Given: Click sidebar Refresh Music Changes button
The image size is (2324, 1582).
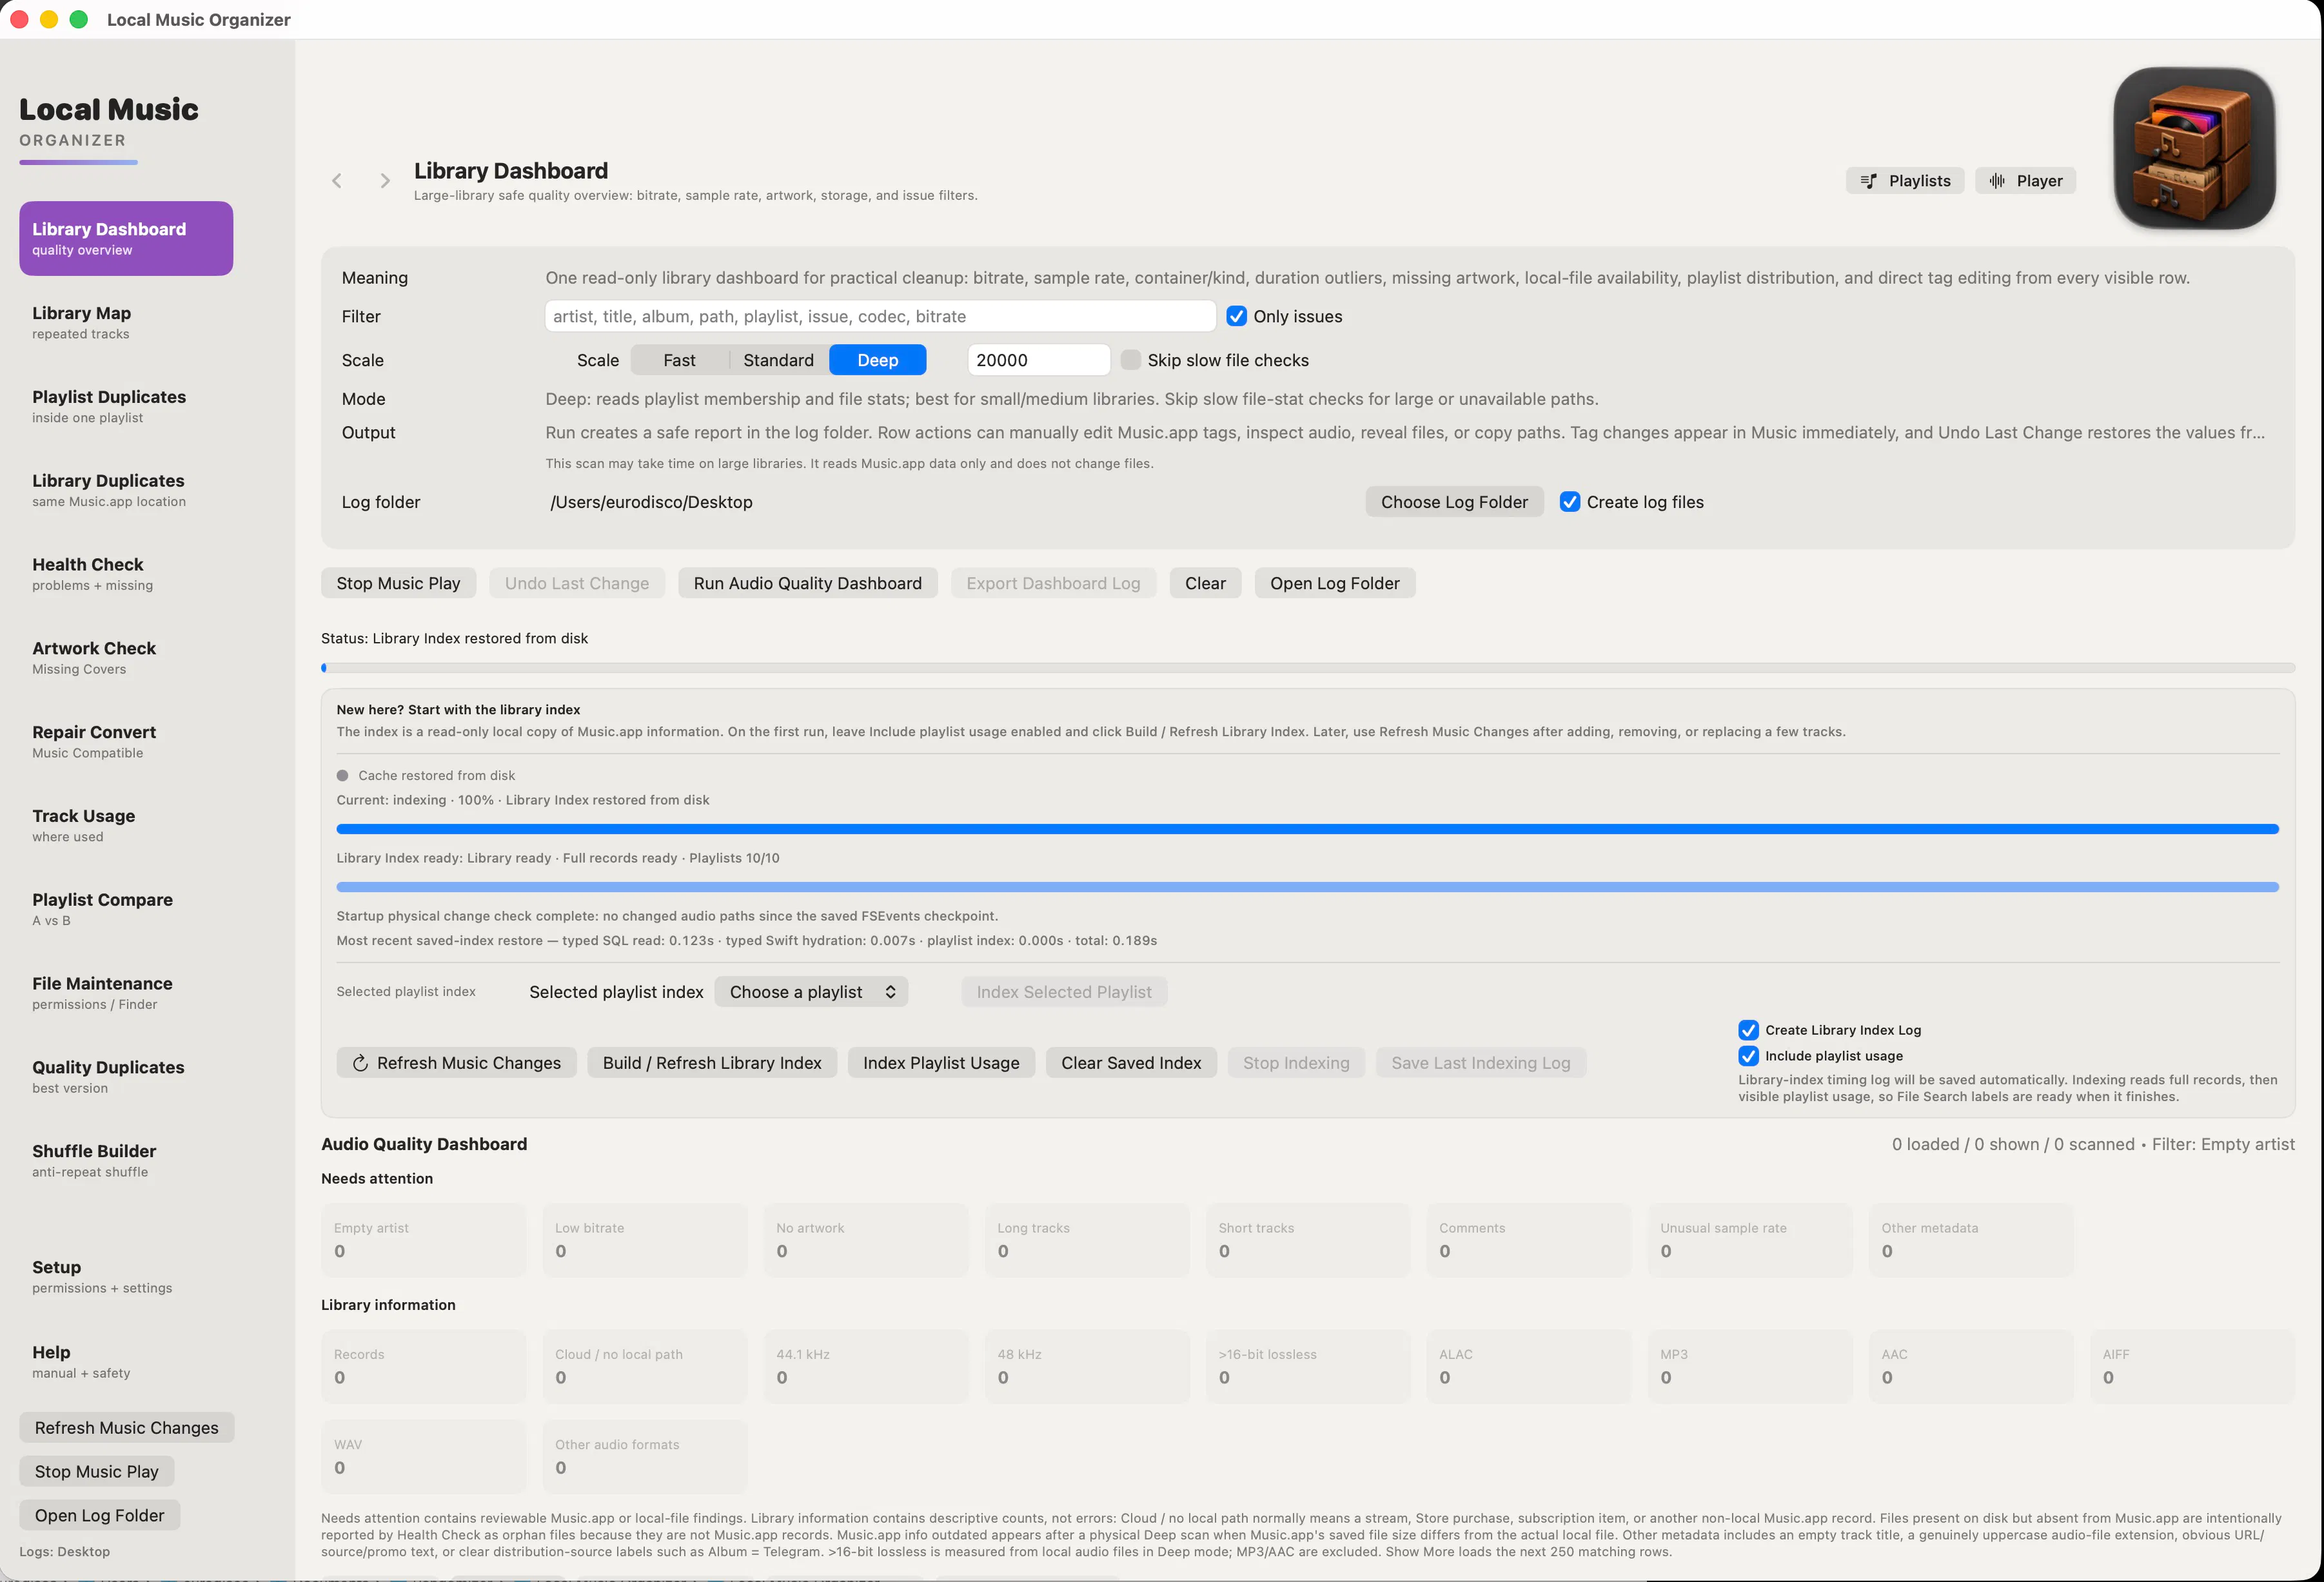Looking at the screenshot, I should [x=126, y=1428].
